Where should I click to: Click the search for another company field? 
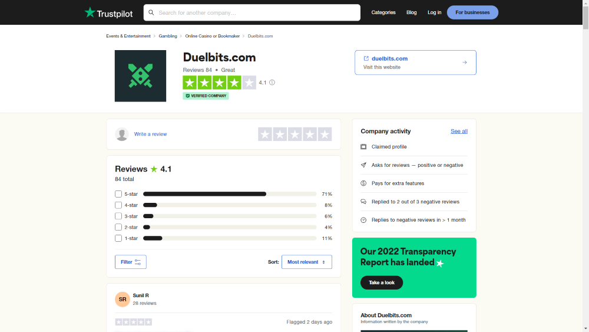(x=252, y=13)
